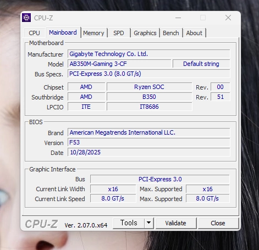Close window with title bar X
Screen dimensions: 259x250
(228, 18)
